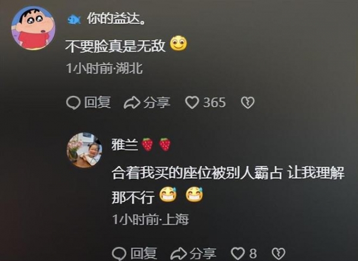This screenshot has width=358, height=261.
Task: Like the comment with 365 likes
Action: point(192,102)
